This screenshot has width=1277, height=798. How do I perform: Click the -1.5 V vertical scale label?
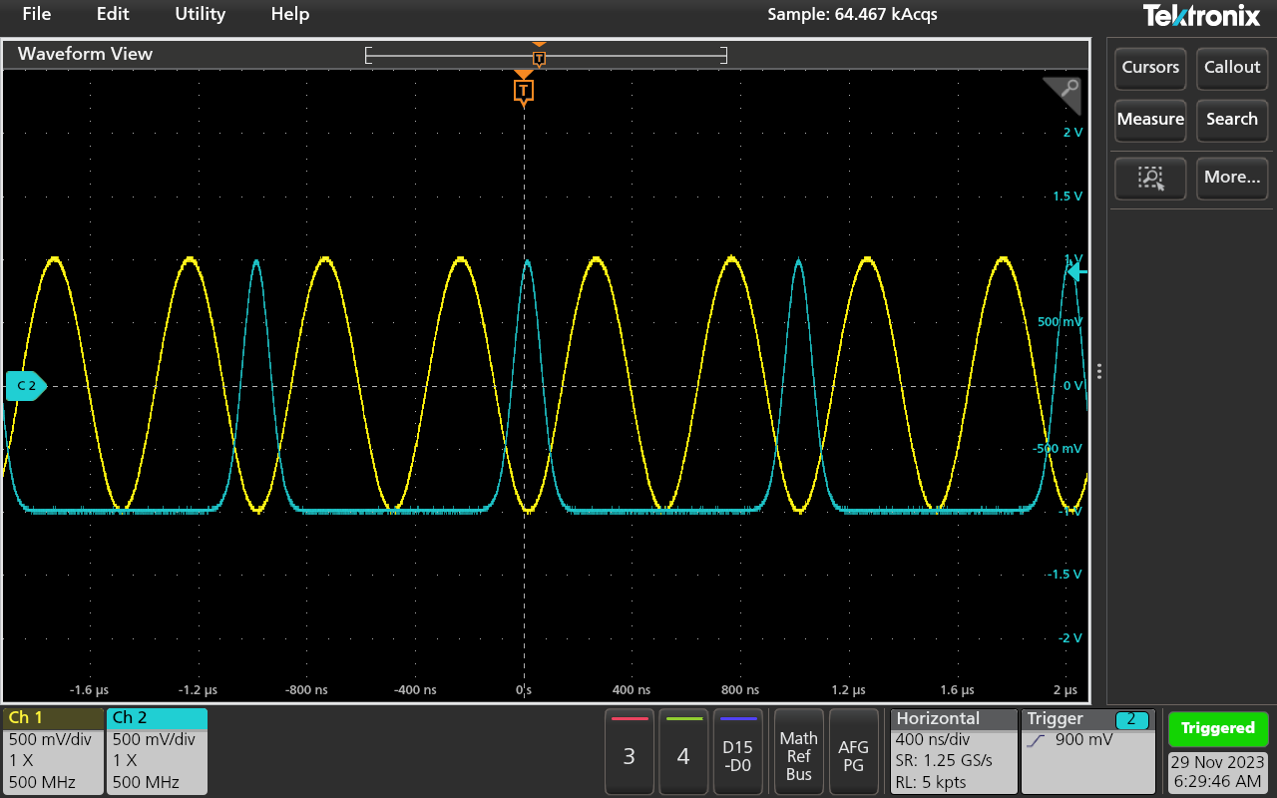pos(1064,576)
